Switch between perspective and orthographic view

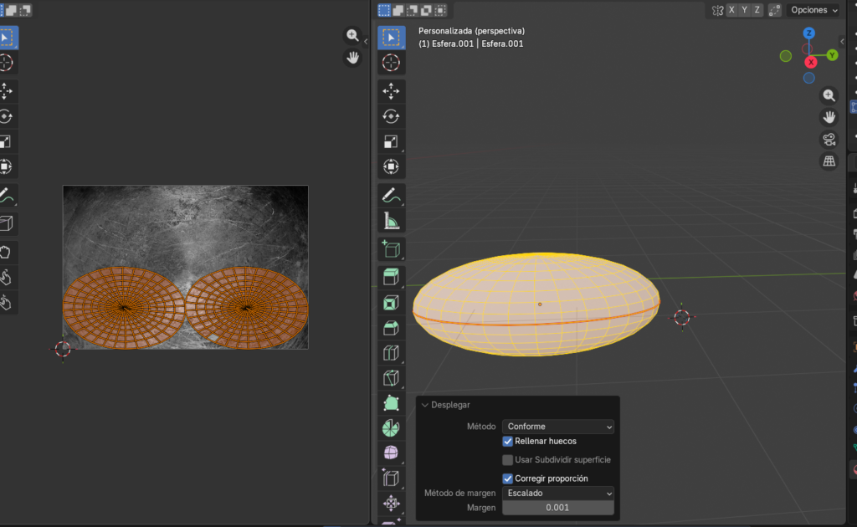point(829,161)
